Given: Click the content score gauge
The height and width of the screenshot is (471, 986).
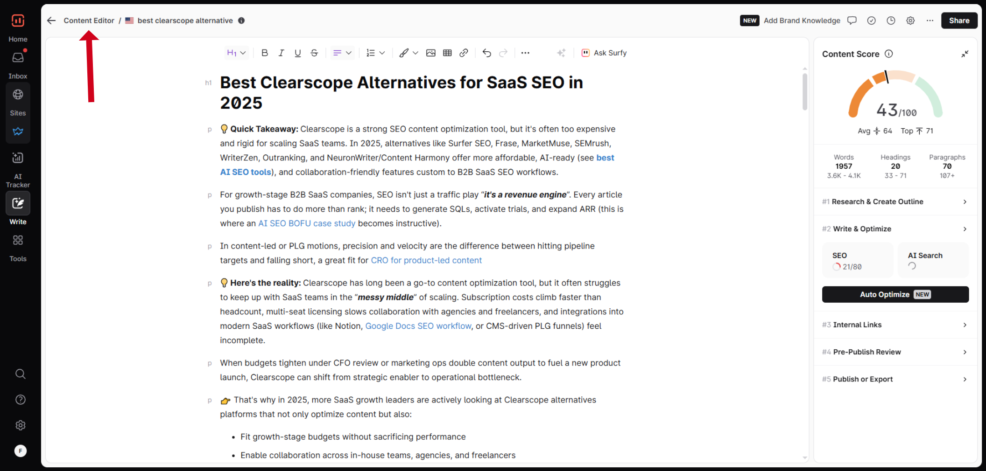Looking at the screenshot, I should pos(895,94).
